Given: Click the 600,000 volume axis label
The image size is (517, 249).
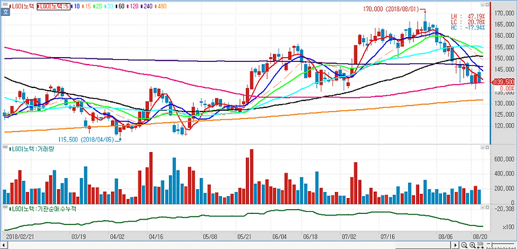Looking at the screenshot, I should [x=505, y=159].
